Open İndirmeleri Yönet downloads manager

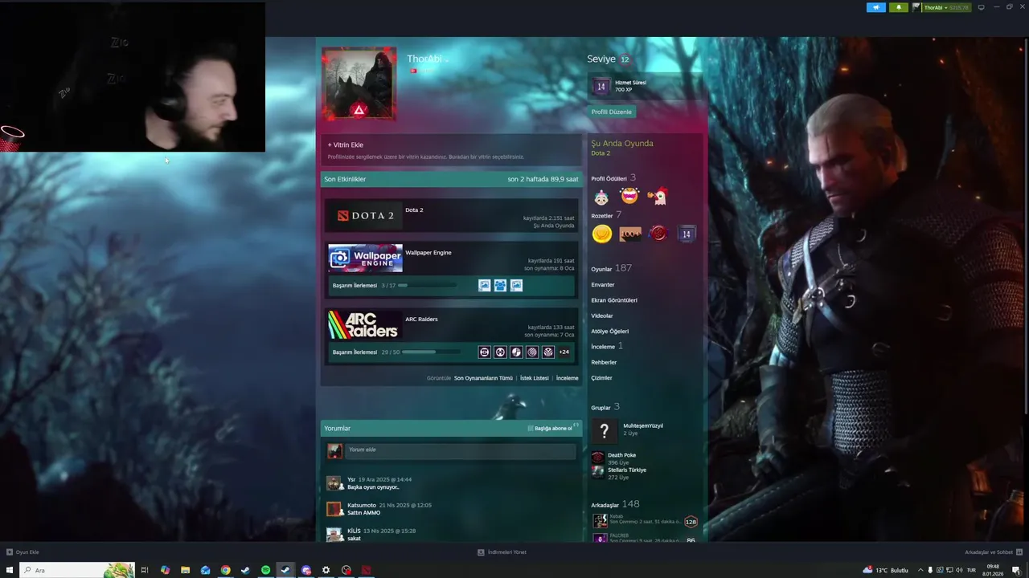coord(502,552)
